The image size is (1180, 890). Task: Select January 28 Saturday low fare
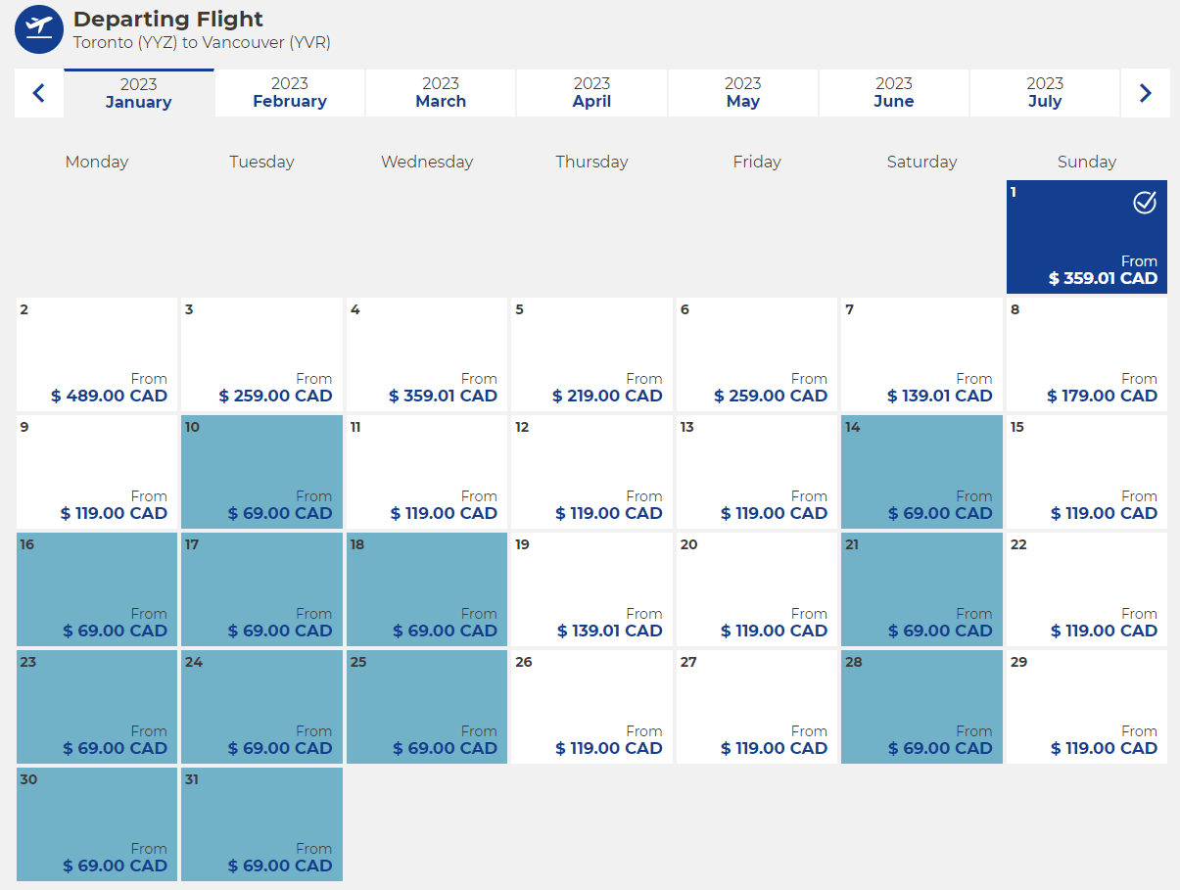tap(921, 707)
